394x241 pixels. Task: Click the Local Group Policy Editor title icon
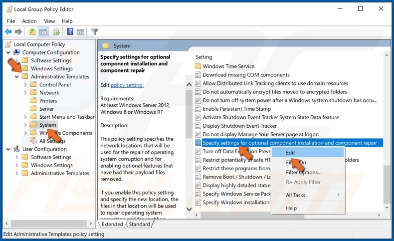click(9, 9)
